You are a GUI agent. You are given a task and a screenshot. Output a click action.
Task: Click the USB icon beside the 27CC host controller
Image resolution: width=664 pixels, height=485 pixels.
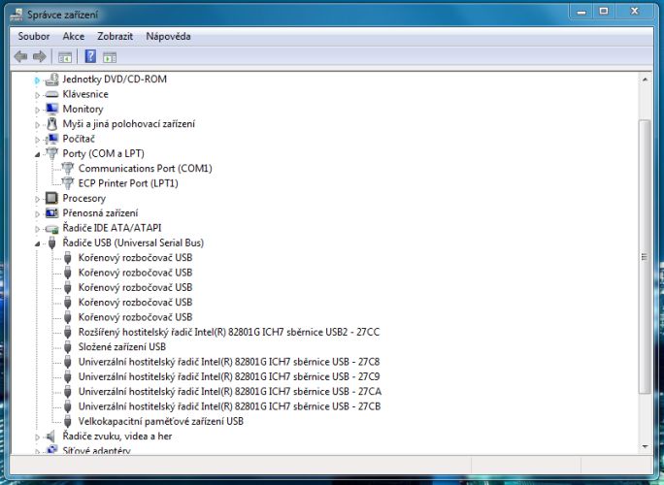(x=67, y=332)
